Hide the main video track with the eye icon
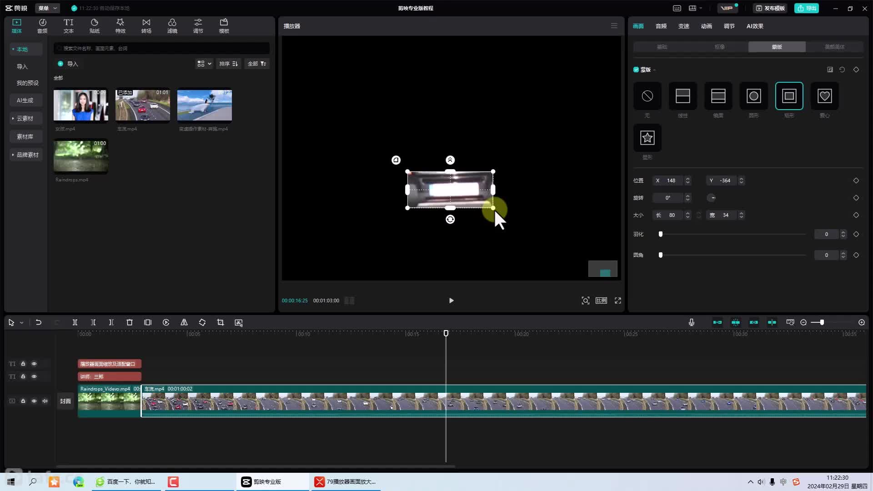873x491 pixels. 34,401
